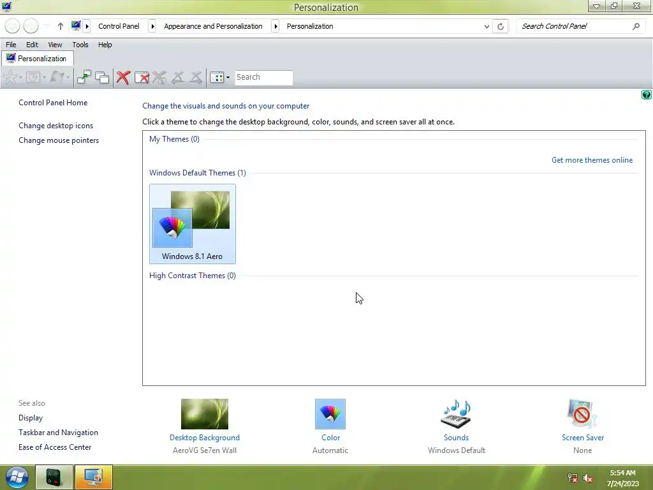The image size is (653, 490).
Task: Go to Control Panel Home
Action: pos(53,103)
